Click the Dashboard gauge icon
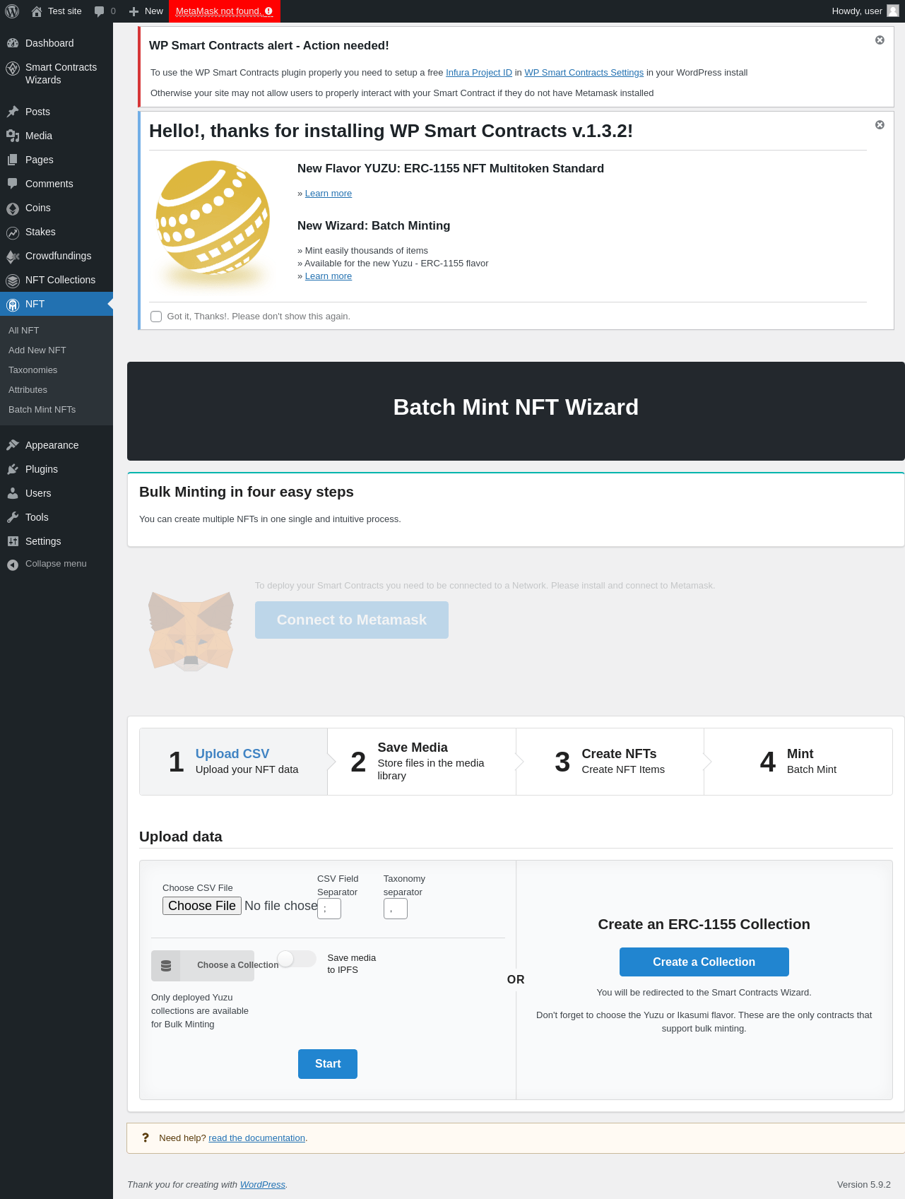The image size is (905, 1199). pyautogui.click(x=13, y=43)
